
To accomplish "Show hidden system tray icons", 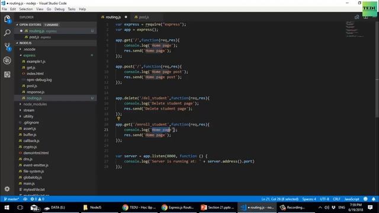I will (x=320, y=208).
